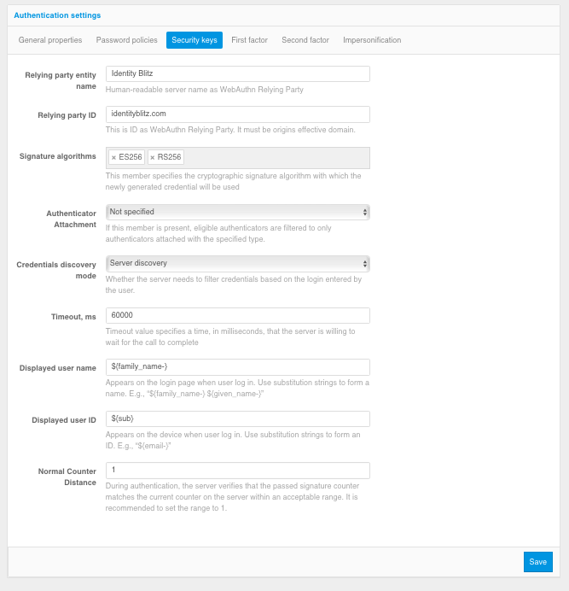This screenshot has width=569, height=591.
Task: Go to the Impersonification tab
Action: point(372,40)
